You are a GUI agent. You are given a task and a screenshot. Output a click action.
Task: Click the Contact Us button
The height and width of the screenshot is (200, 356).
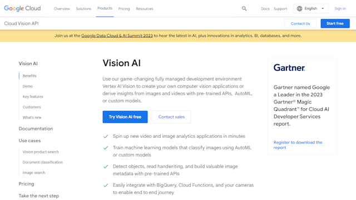pos(300,23)
